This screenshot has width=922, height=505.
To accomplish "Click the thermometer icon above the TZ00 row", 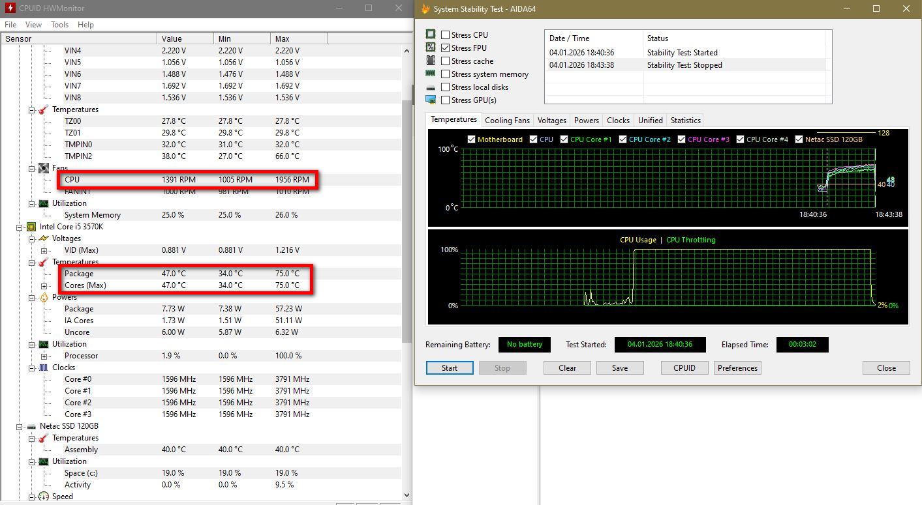I will (44, 109).
